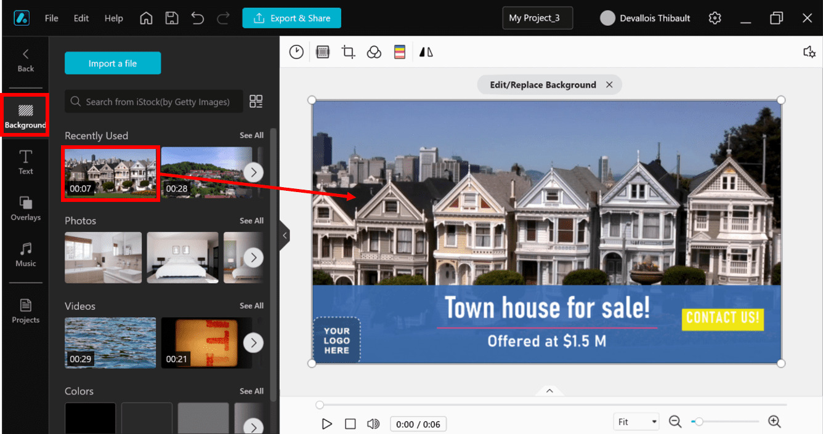823x434 pixels.
Task: Select the ocean water video thumbnail
Action: 110,343
